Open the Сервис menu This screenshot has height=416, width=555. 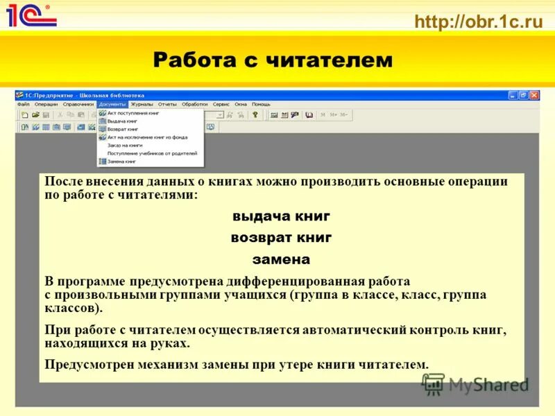221,105
